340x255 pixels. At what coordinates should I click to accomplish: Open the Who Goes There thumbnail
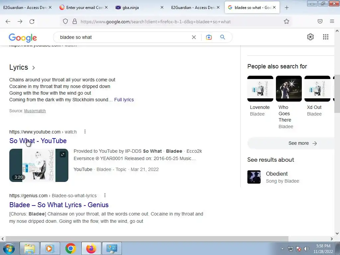pos(289,88)
